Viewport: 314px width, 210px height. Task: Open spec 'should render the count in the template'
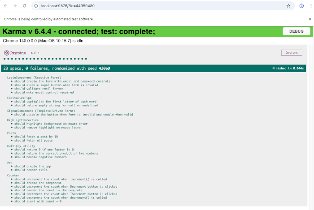(48, 190)
